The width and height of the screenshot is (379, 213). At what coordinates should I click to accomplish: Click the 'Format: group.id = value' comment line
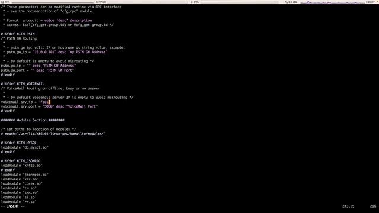47,21
